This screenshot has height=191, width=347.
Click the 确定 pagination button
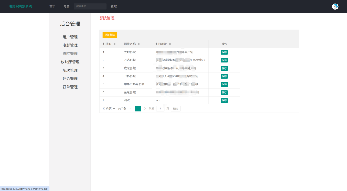click(x=176, y=109)
